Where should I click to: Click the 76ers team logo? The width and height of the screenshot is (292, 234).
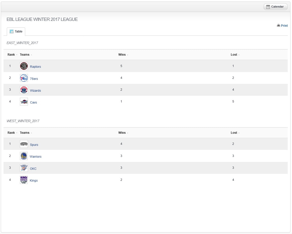[24, 78]
